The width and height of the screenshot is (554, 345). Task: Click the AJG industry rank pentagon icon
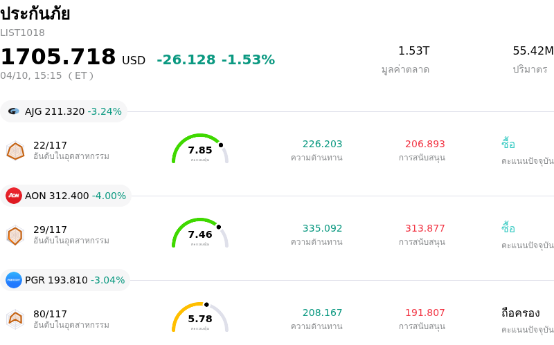[x=15, y=151]
